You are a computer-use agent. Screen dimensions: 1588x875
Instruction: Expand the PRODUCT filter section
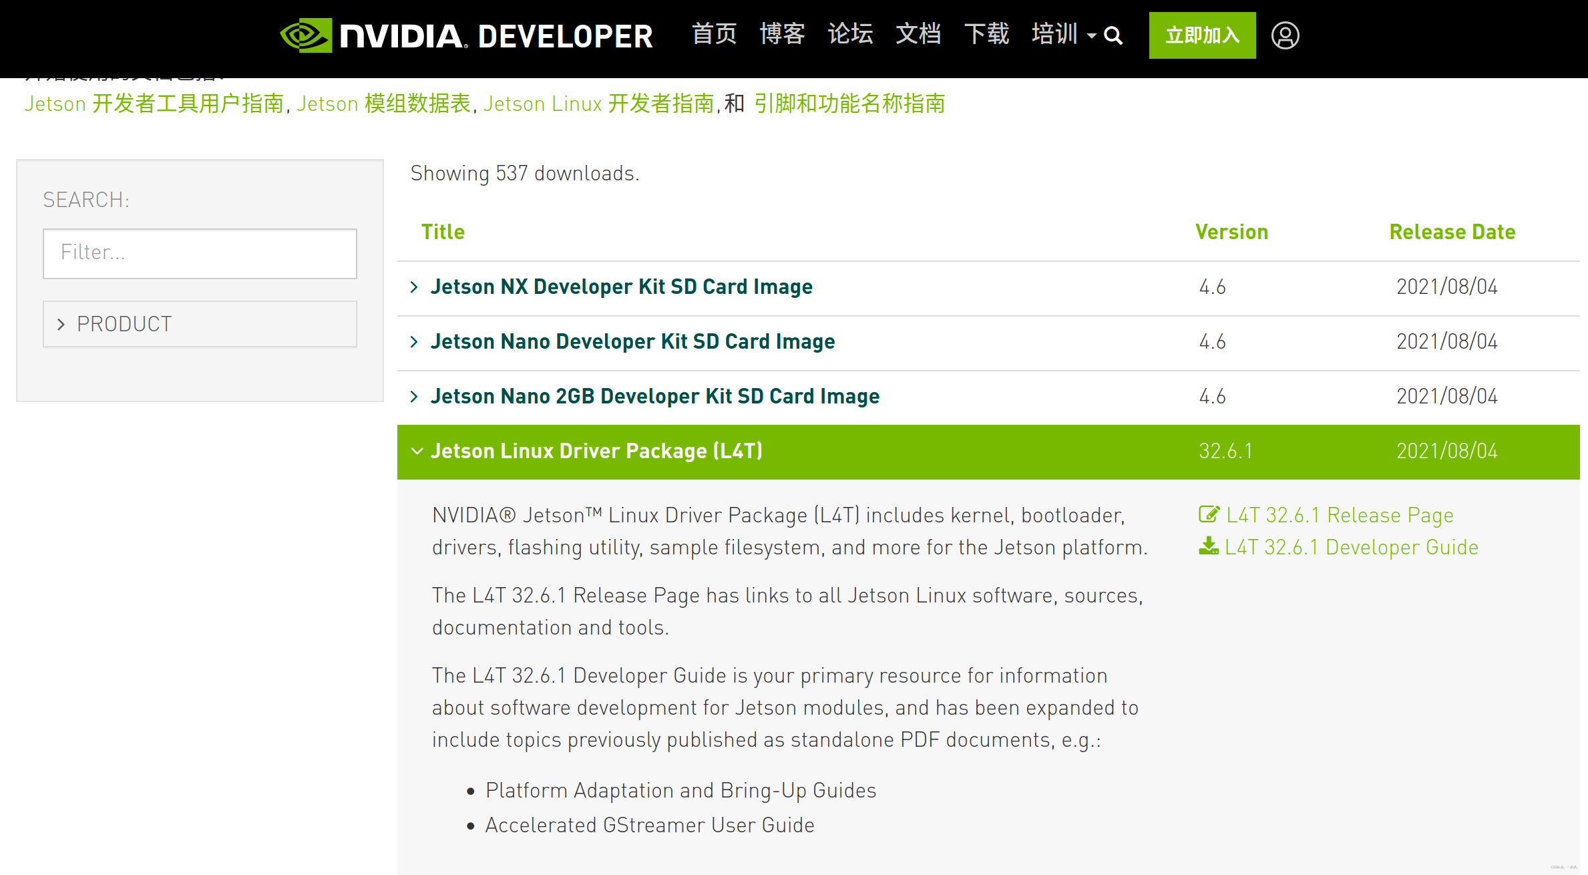click(200, 324)
